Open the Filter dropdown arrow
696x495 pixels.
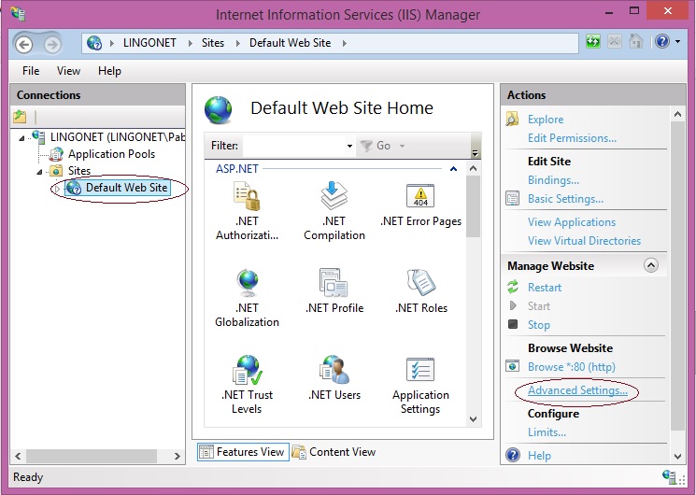pyautogui.click(x=349, y=146)
